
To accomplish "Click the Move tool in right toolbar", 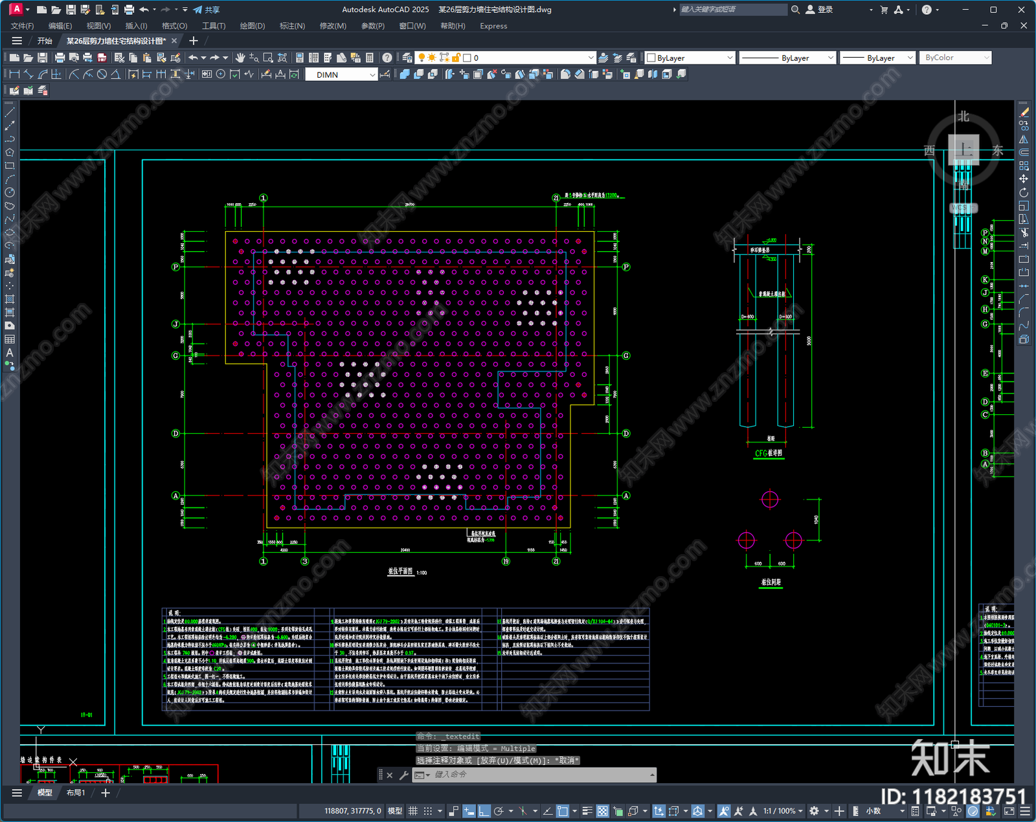I will point(1024,179).
